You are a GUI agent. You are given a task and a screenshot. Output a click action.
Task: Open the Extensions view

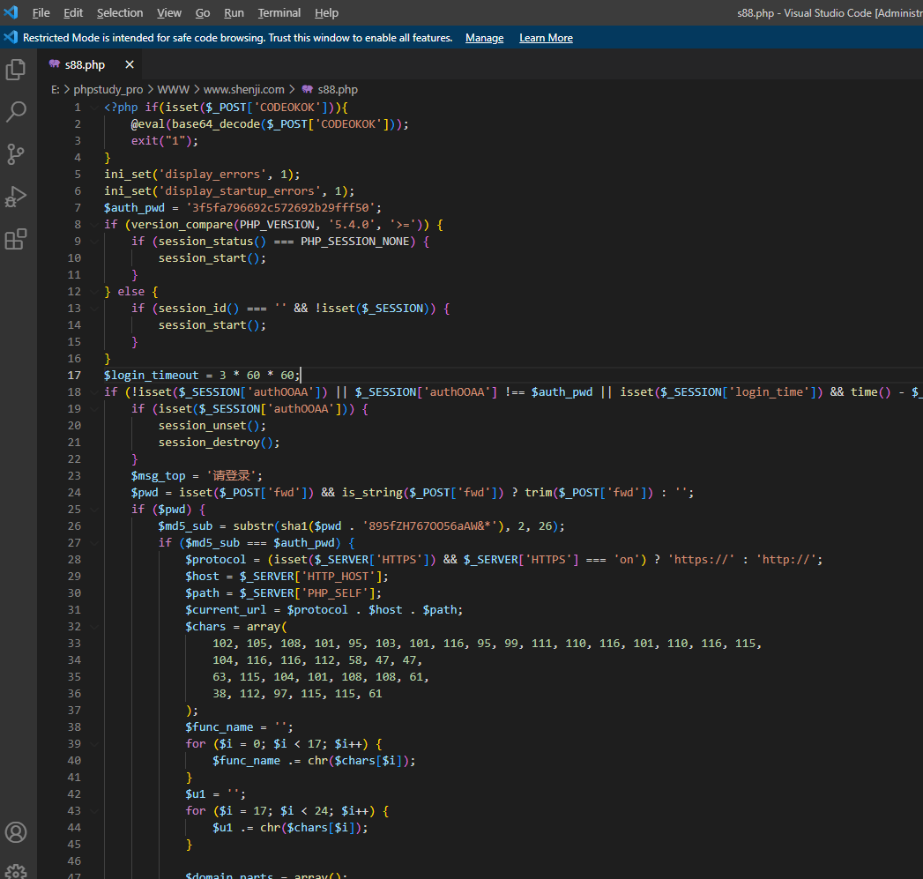click(x=16, y=239)
